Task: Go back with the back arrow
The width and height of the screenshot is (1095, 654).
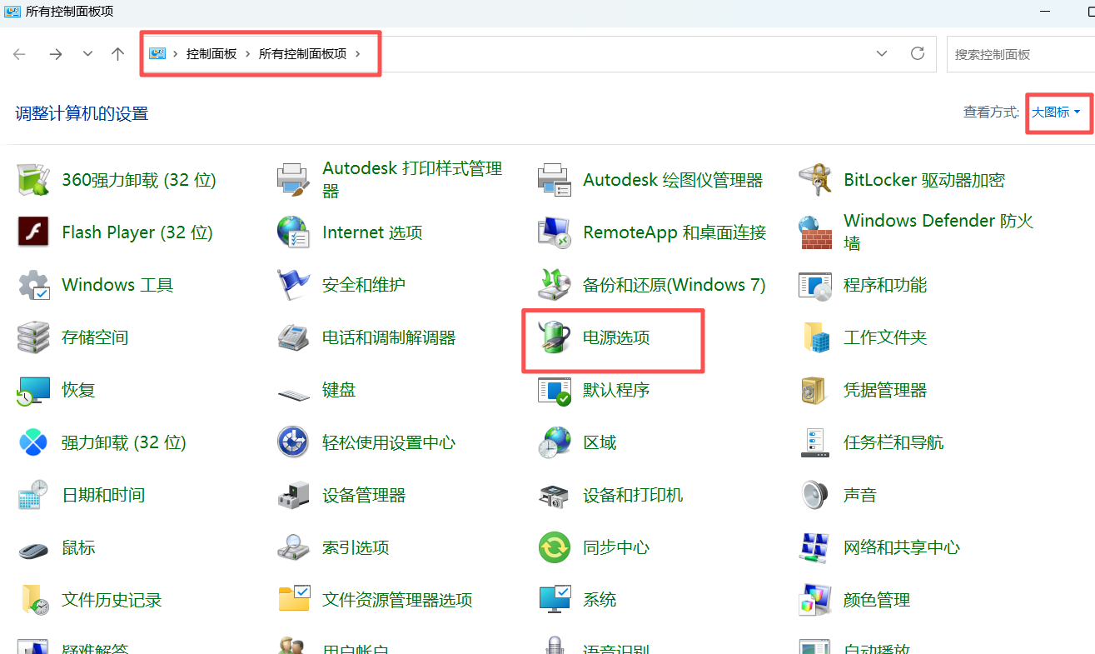Action: coord(20,54)
